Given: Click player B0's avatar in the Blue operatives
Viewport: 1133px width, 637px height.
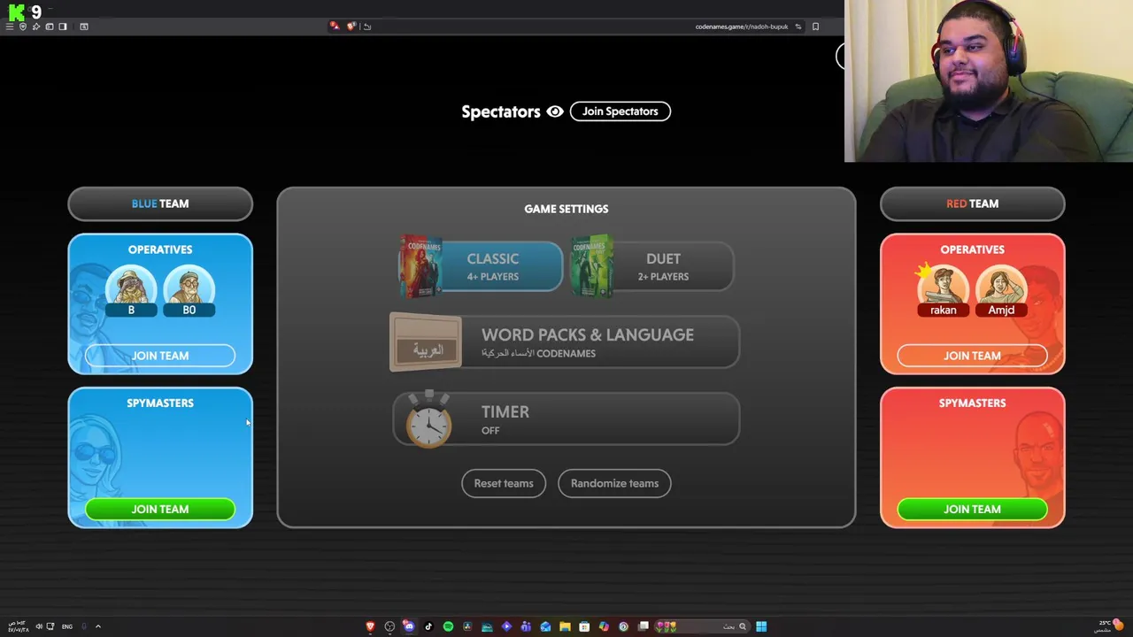Looking at the screenshot, I should point(189,288).
